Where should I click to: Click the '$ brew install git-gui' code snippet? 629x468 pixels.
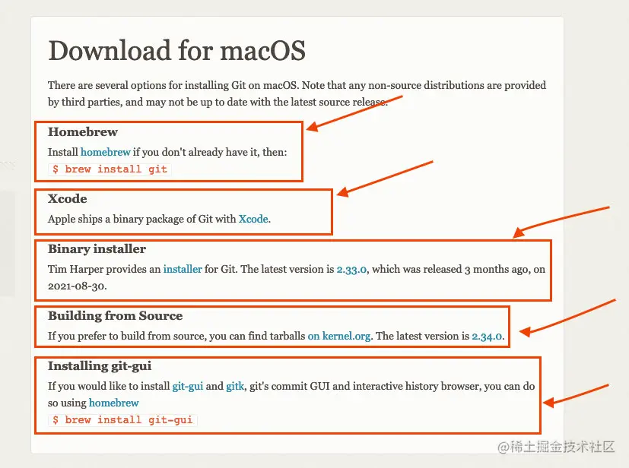[x=122, y=420]
